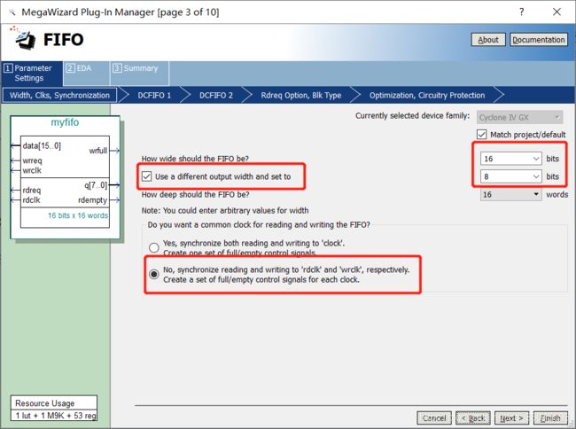Click the 16 bits x 16 words text
The width and height of the screenshot is (576, 429).
tap(78, 215)
